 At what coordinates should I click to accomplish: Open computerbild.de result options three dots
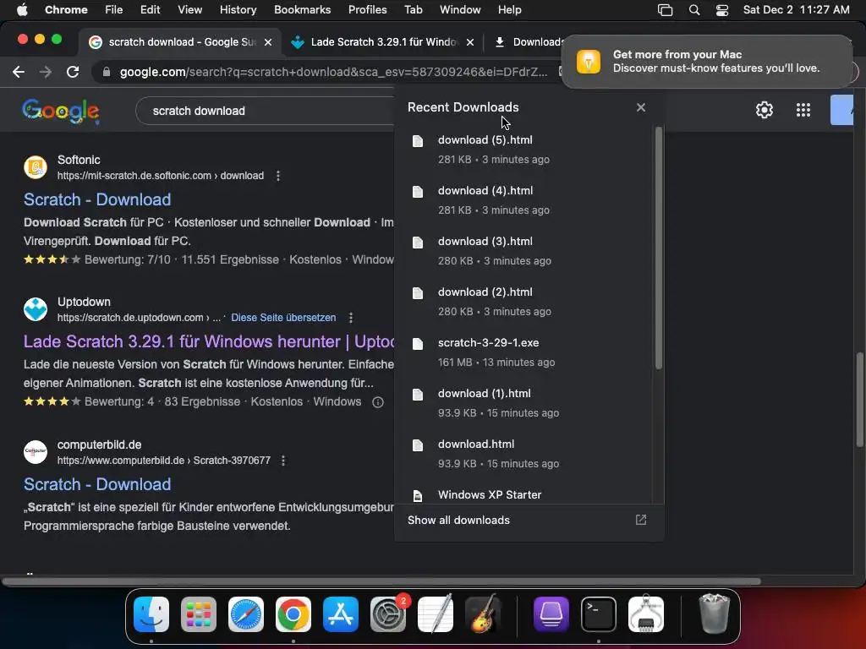[x=283, y=461]
